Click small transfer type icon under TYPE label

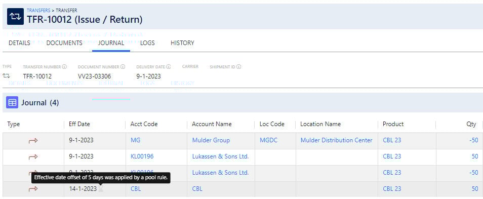pos(6,76)
